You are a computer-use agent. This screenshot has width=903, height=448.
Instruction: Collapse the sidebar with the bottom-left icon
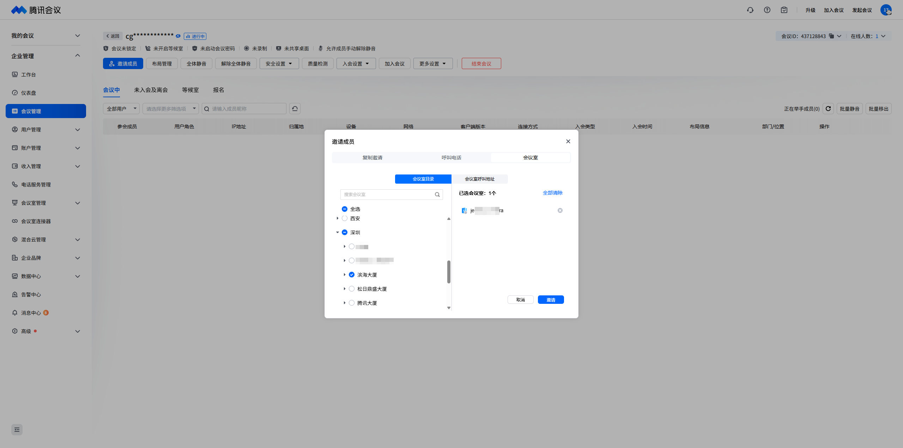17,429
